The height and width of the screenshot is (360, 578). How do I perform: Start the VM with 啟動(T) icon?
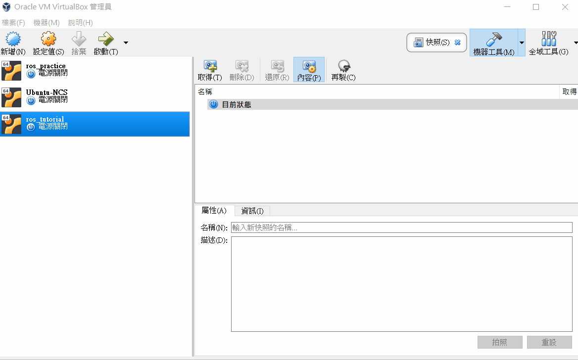(x=106, y=39)
